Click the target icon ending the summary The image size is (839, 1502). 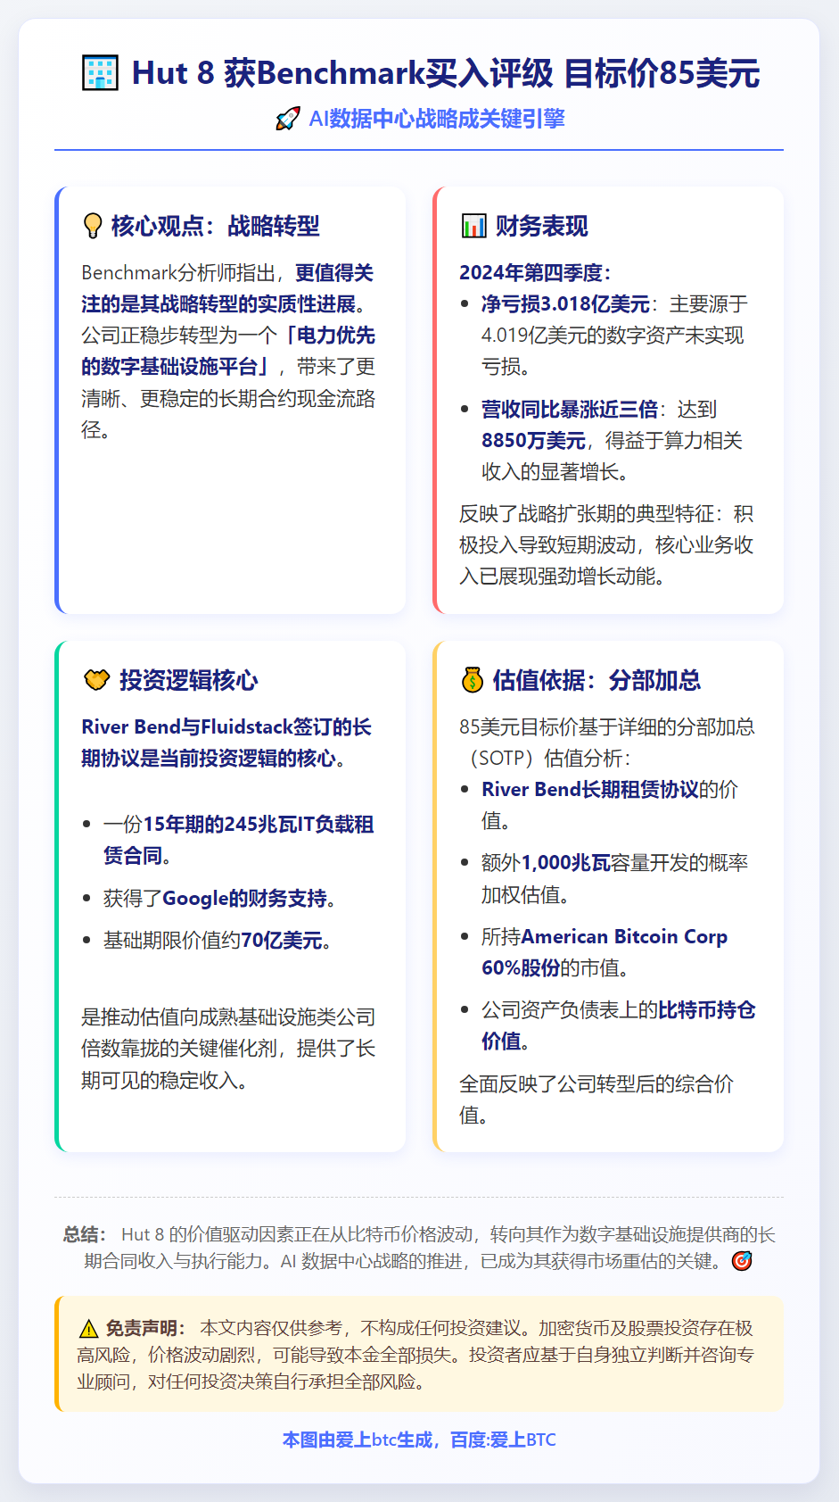741,1261
